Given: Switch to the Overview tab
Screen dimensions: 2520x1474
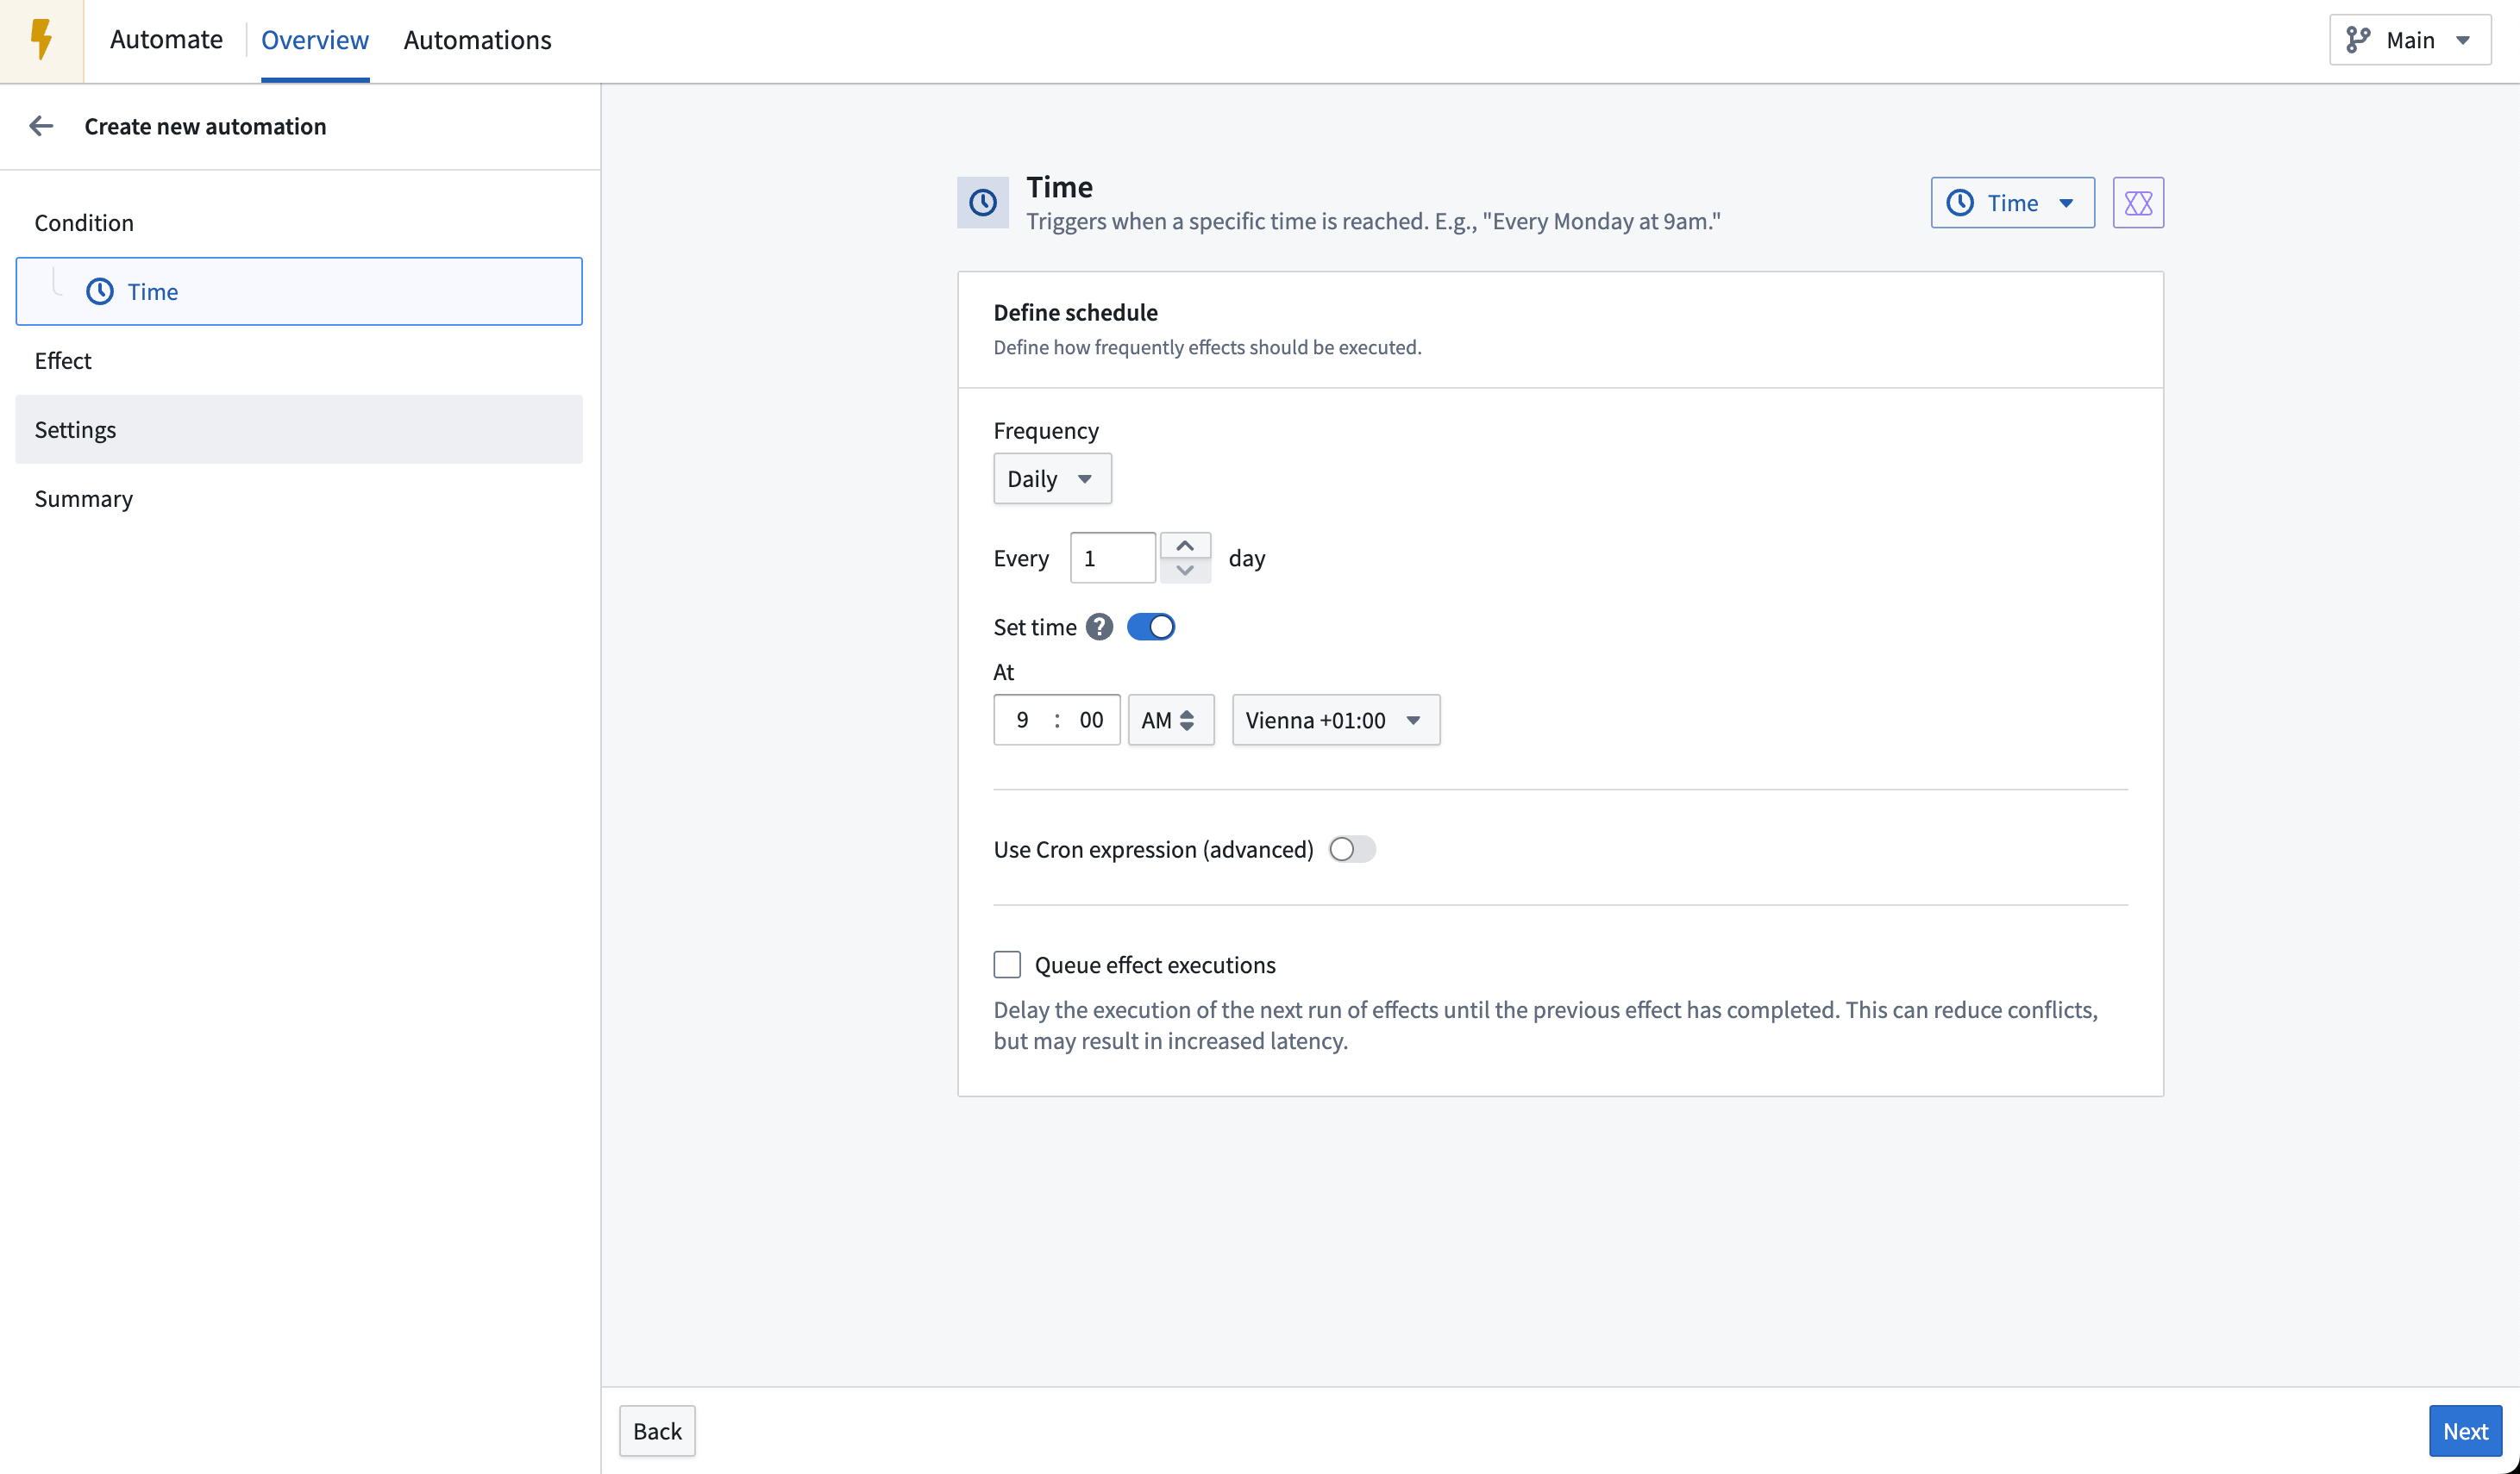Looking at the screenshot, I should [x=315, y=40].
